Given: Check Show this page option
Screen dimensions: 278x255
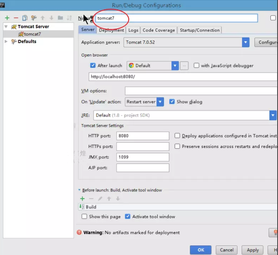Looking at the screenshot, I should [x=84, y=216].
